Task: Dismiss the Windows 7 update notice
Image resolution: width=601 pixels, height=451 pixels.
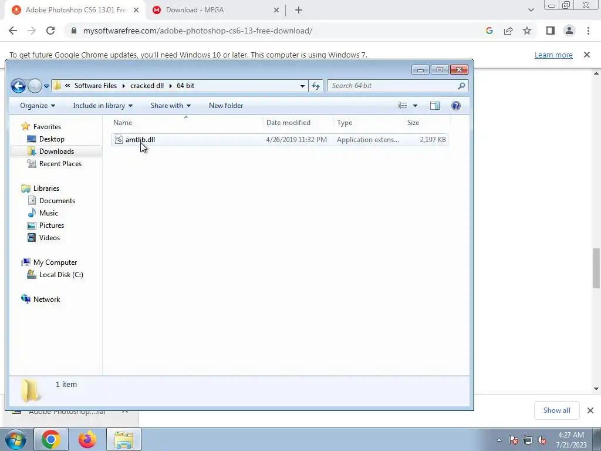Action: [x=587, y=55]
